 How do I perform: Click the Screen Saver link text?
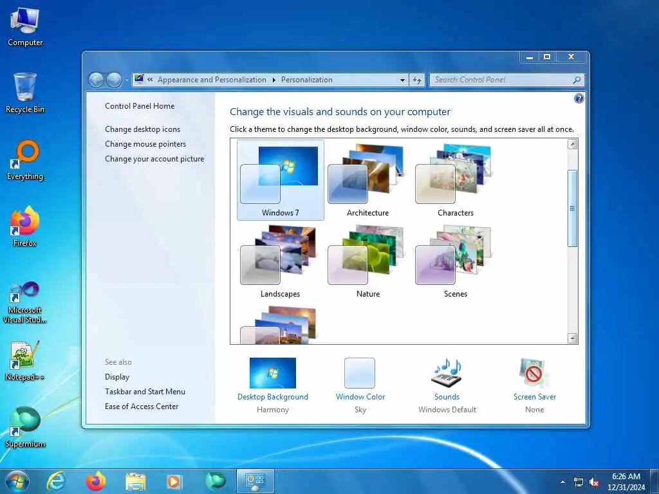coord(535,396)
